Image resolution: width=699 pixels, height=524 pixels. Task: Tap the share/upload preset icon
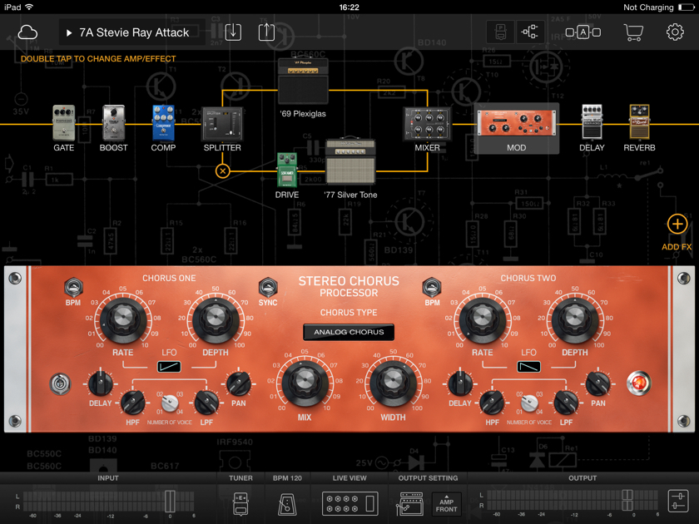pos(266,32)
